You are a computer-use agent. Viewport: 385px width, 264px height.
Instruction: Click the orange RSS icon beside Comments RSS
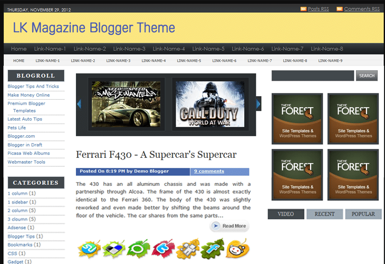coord(340,9)
